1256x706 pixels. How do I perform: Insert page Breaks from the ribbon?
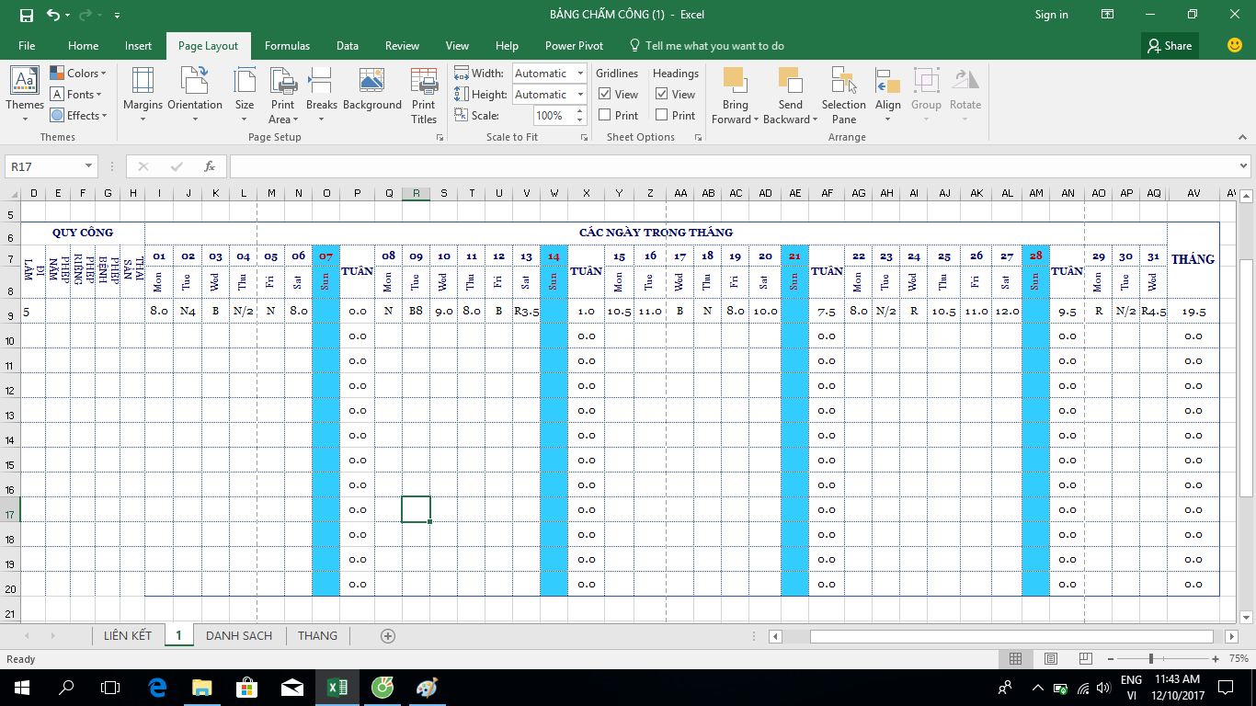321,94
